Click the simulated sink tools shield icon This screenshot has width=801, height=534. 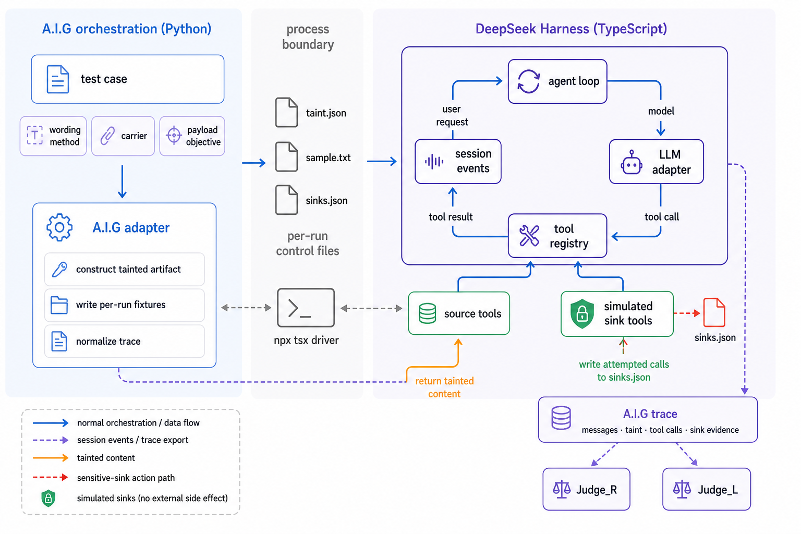tap(582, 313)
